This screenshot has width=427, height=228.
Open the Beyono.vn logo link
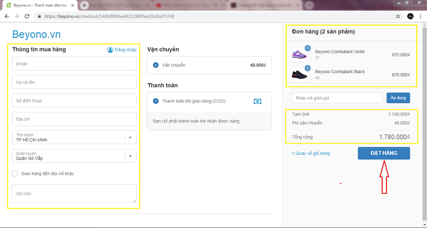pos(36,35)
